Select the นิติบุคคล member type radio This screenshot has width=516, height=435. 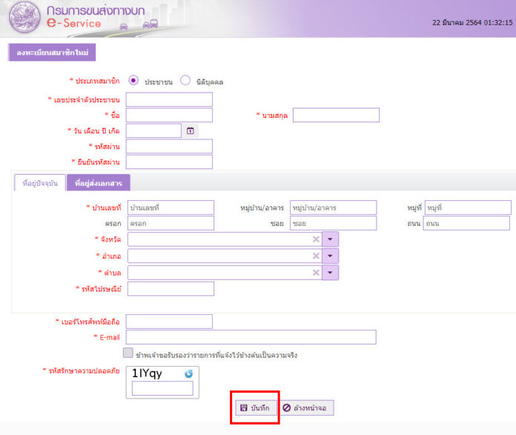pyautogui.click(x=185, y=81)
